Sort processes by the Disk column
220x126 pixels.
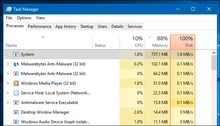[x=183, y=42]
